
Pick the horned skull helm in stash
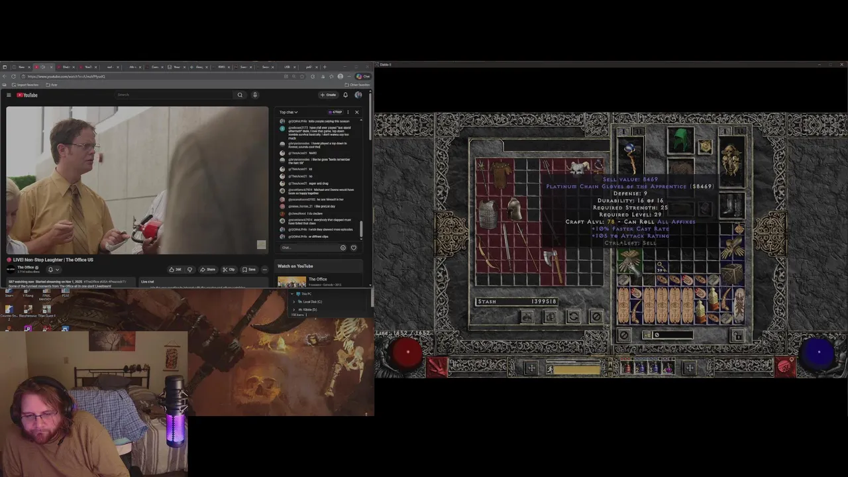(579, 169)
